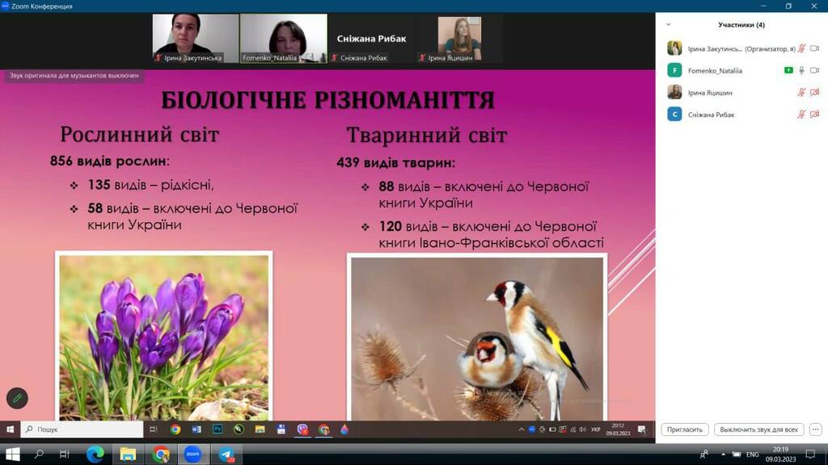Open File Explorer in the taskbar
Viewport: 828px width, 465px height.
[128, 455]
